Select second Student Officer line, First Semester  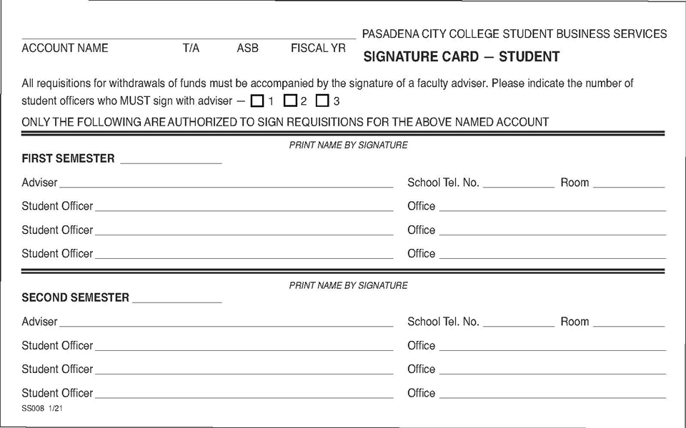click(x=244, y=229)
